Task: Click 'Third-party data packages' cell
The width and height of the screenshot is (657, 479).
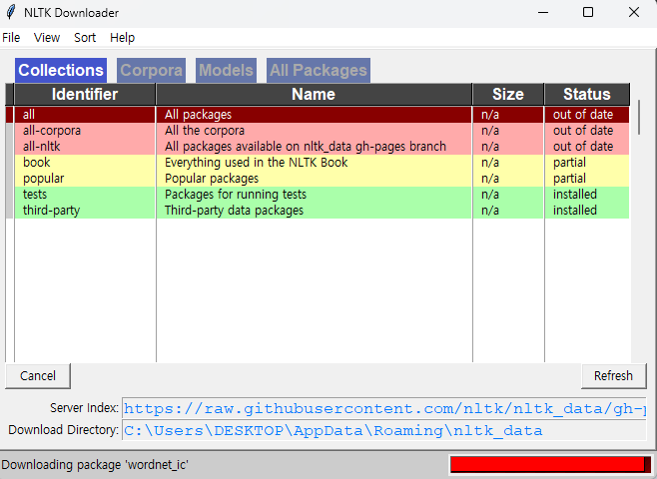Action: coord(314,211)
